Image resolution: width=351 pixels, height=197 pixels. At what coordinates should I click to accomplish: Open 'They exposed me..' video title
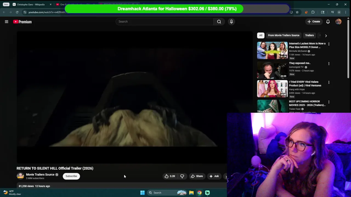299,63
